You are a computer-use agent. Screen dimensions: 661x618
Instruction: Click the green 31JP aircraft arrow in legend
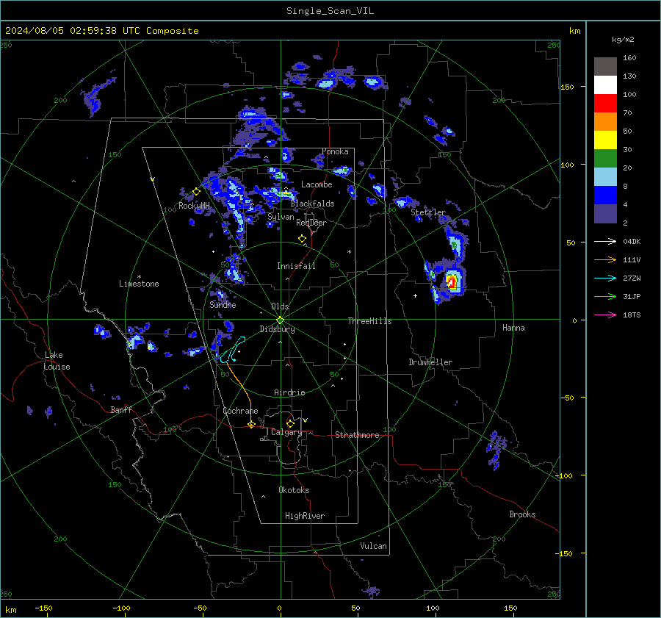[605, 297]
